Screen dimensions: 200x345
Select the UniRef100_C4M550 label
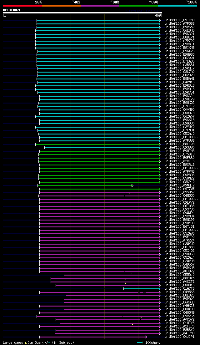tap(179, 196)
